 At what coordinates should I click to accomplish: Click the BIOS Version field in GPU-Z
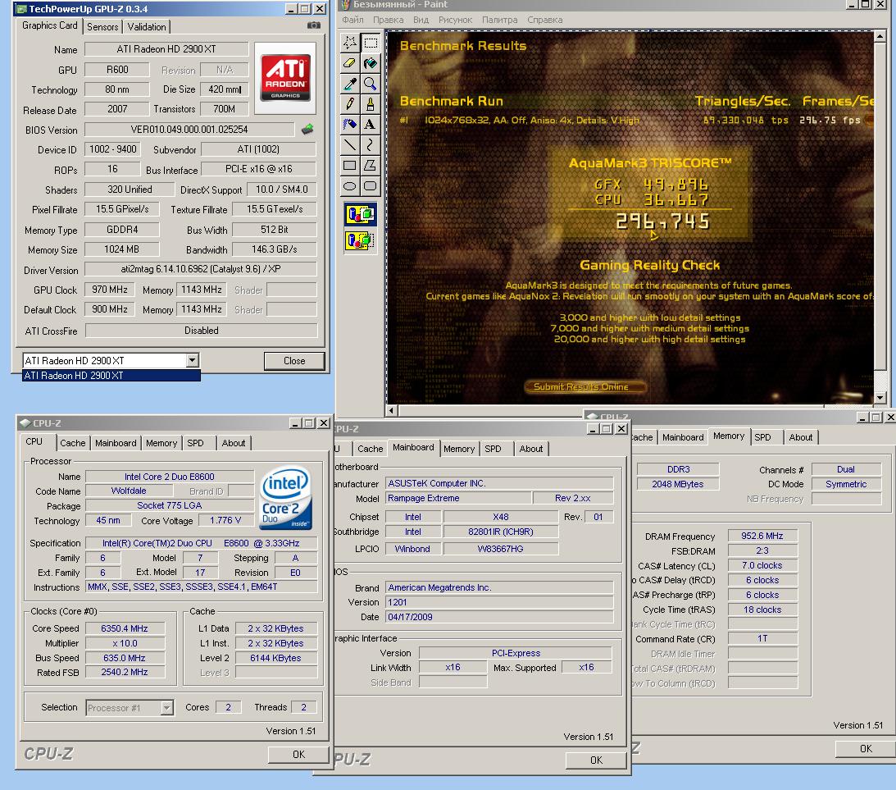189,130
